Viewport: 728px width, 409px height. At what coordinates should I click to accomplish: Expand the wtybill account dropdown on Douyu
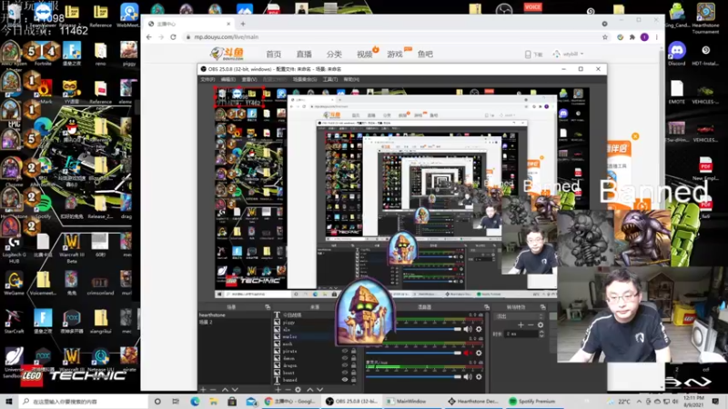point(568,55)
